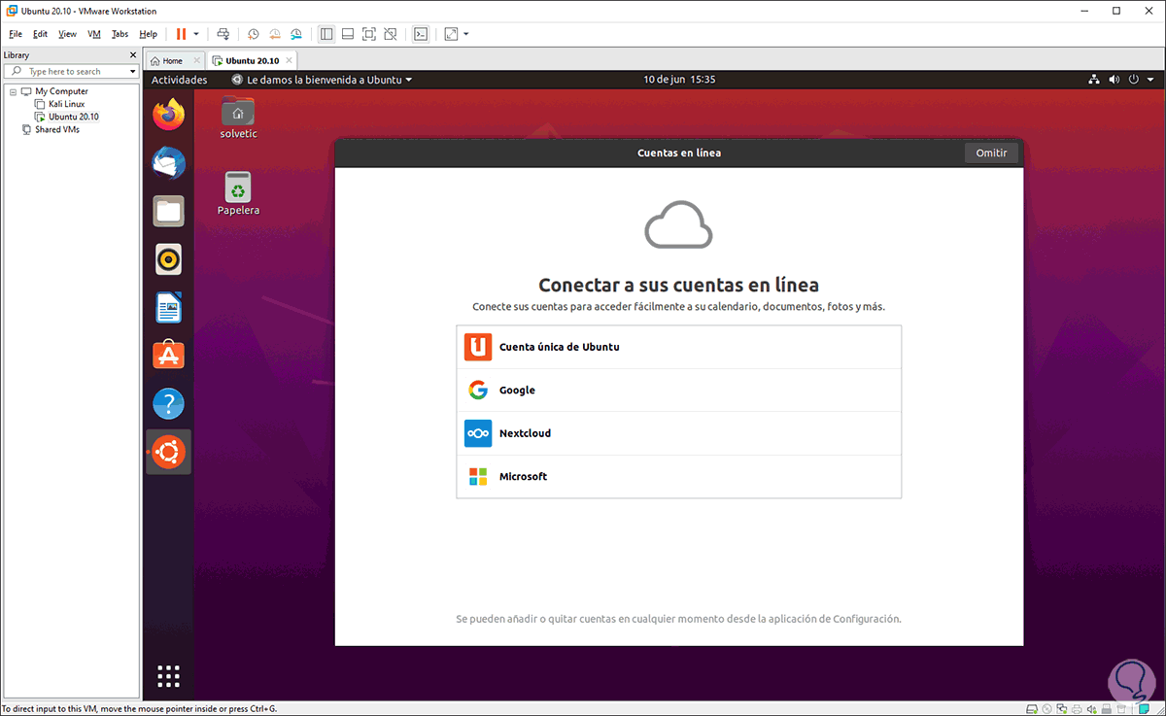Open the File menu
This screenshot has height=716, width=1166.
point(16,33)
